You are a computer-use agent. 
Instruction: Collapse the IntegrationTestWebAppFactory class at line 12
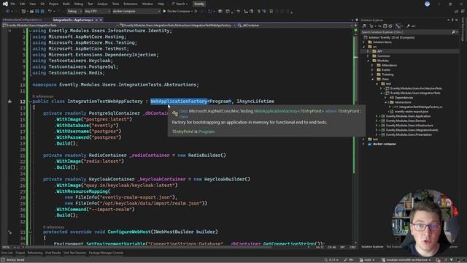coord(31,102)
